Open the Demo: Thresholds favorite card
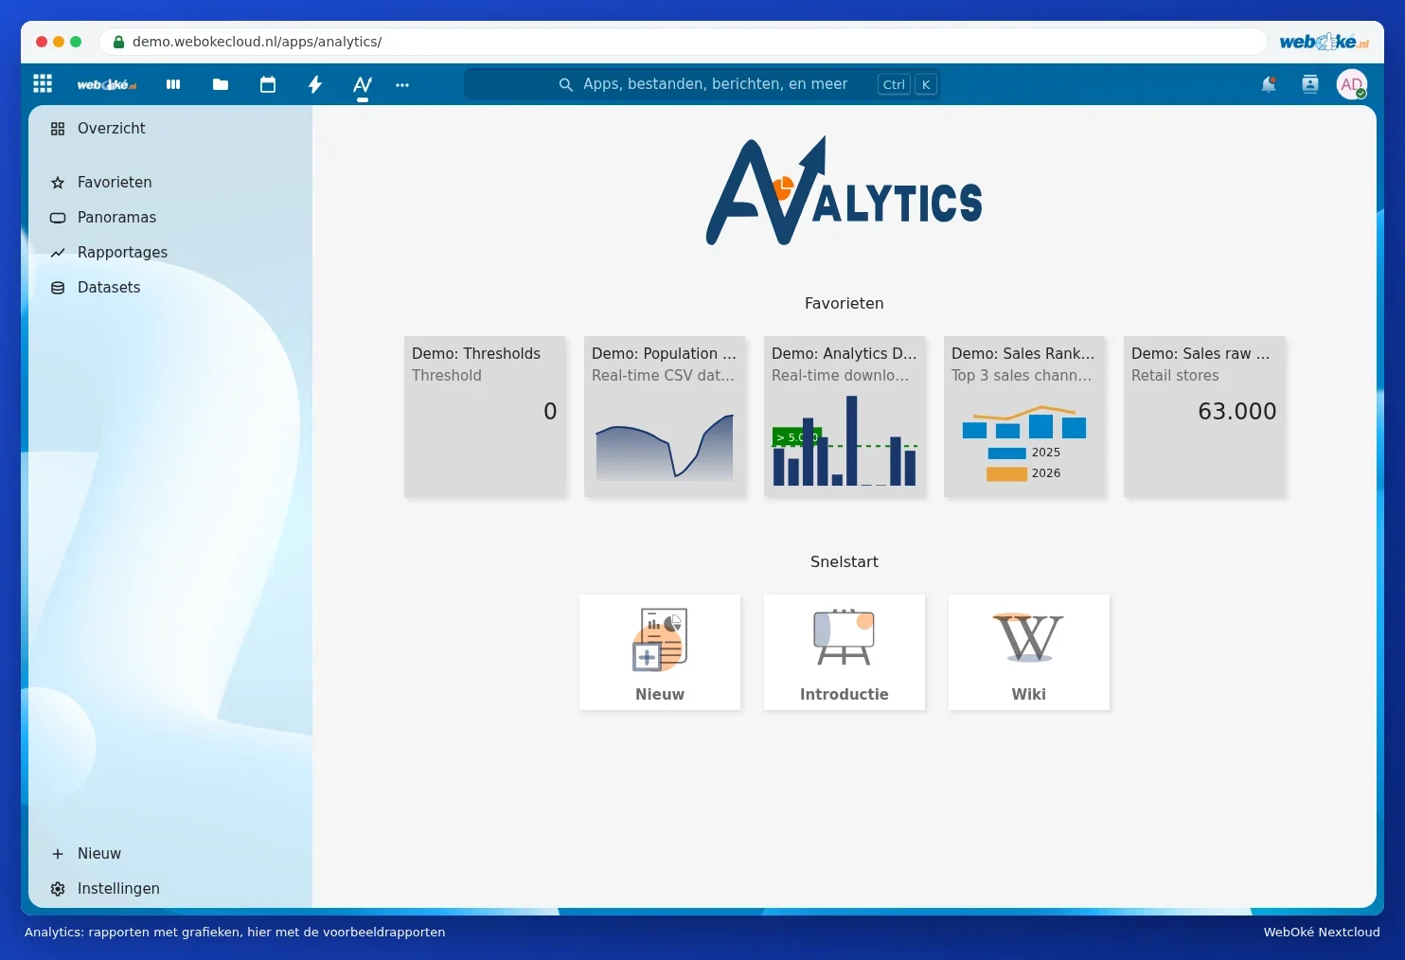This screenshot has width=1405, height=960. click(485, 417)
